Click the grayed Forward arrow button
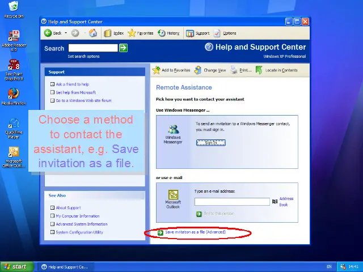 pos(75,33)
